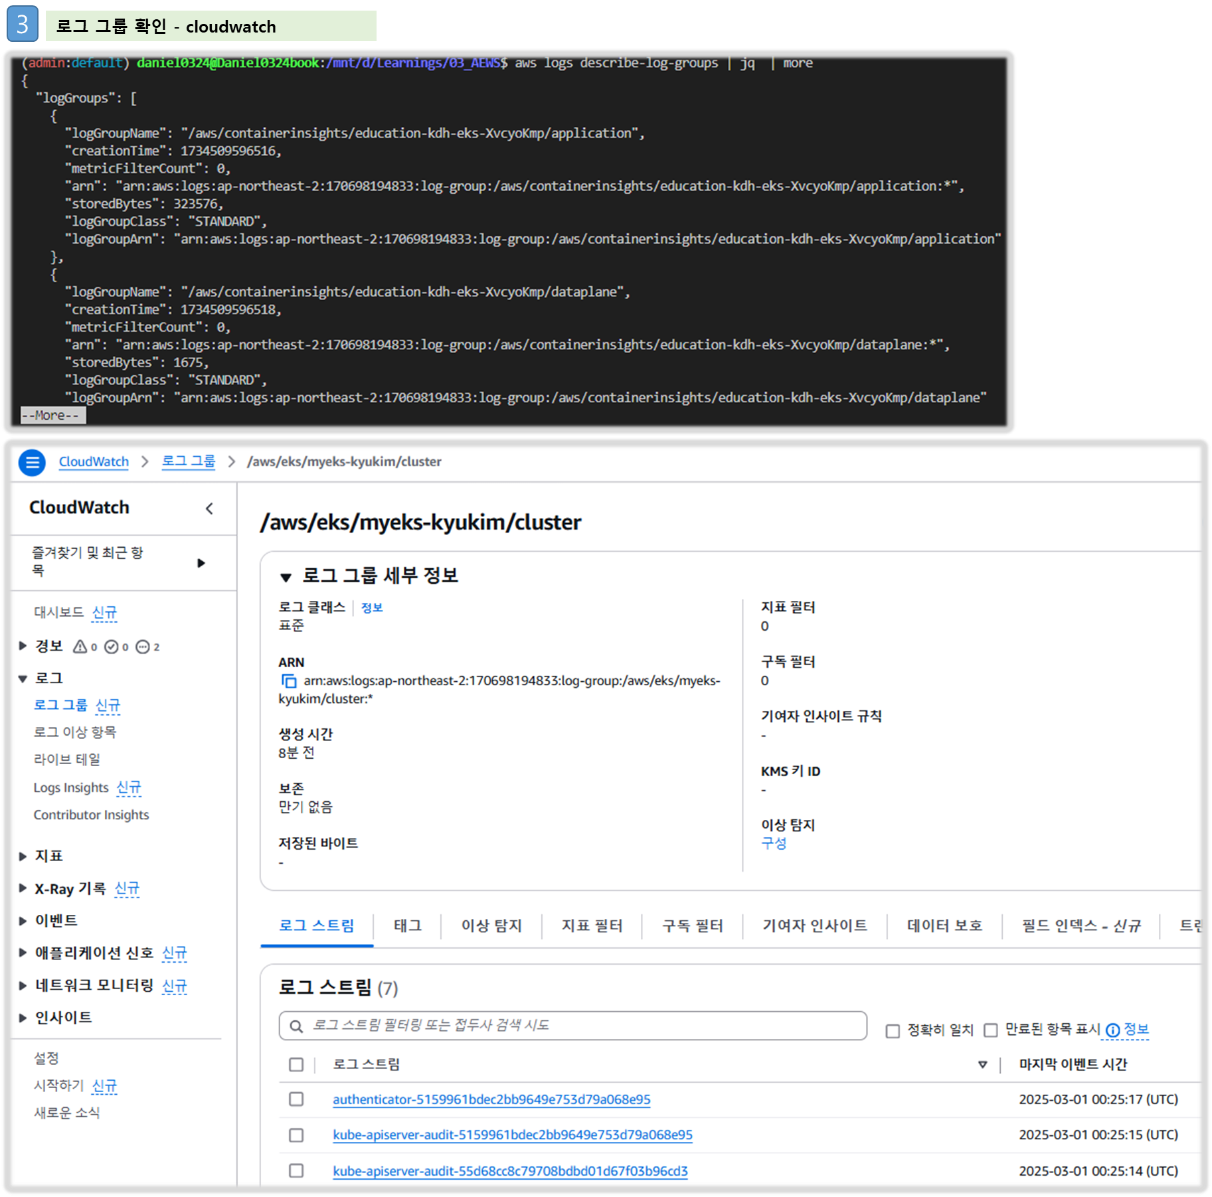This screenshot has height=1197, width=1212.
Task: Open the kube-apiserver-audit-5159961bdec2bb9649e753d79a068e95 log stream
Action: tap(513, 1135)
